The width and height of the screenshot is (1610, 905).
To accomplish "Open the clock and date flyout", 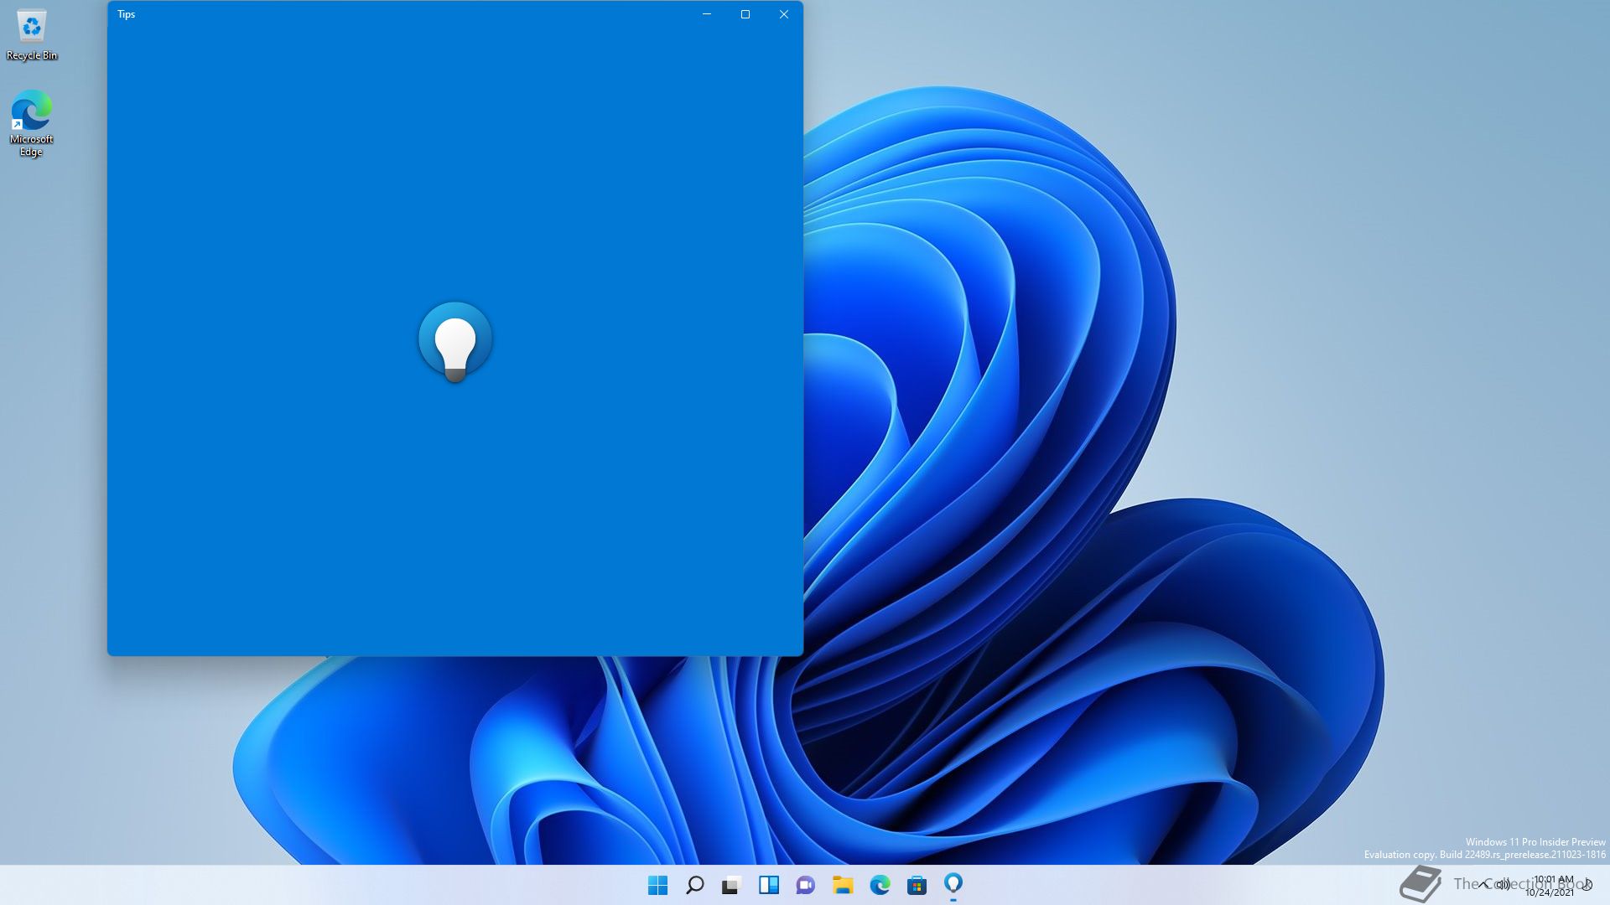I will [1551, 886].
